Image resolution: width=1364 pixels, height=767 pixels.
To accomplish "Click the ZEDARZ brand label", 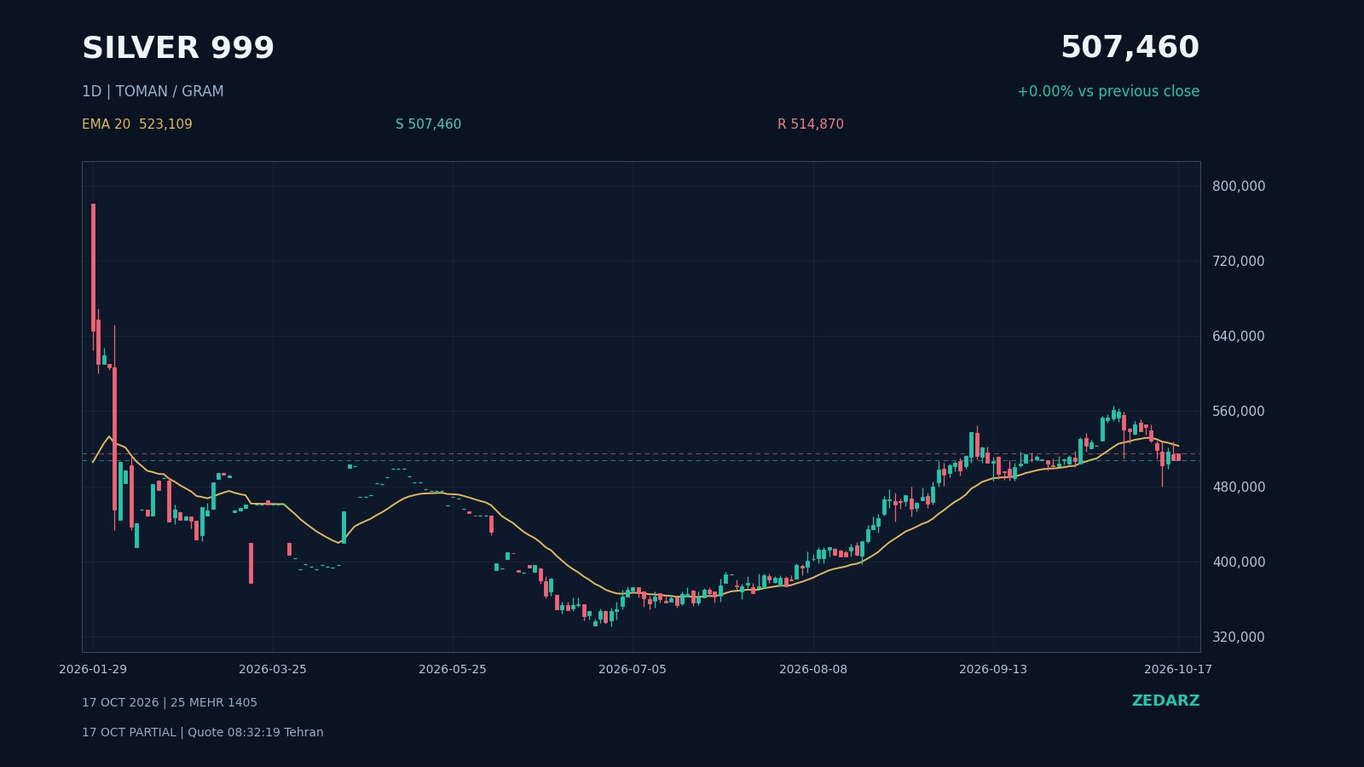I will coord(1165,701).
